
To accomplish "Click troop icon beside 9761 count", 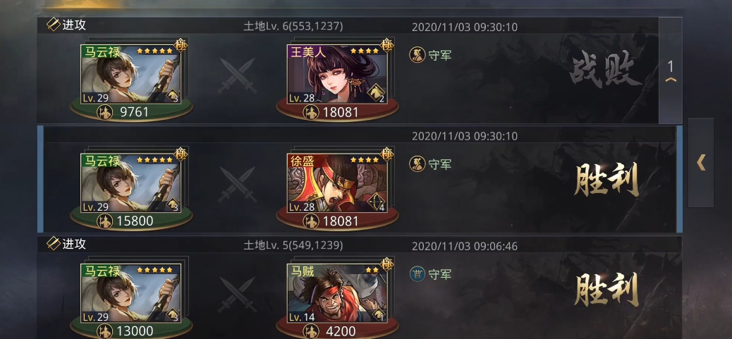I will [x=104, y=112].
